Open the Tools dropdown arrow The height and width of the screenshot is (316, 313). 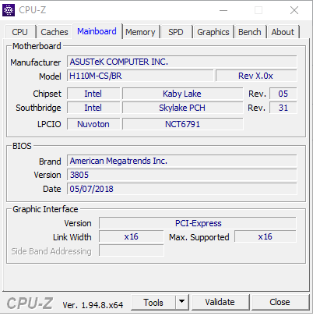182,302
